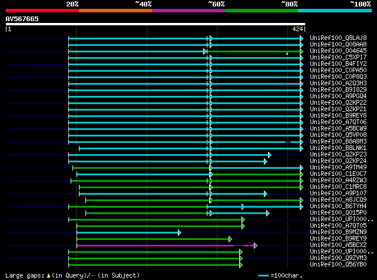Select the UniRef100_C1E0C7 label
This screenshot has width=377, height=280.
pos(338,174)
